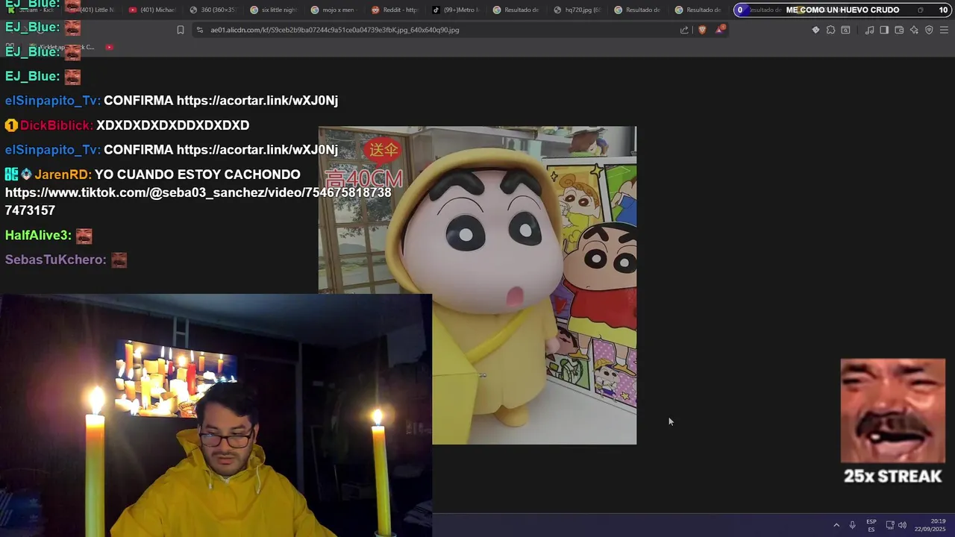The width and height of the screenshot is (955, 537).
Task: Switch to the 'six little night' tab
Action: pyautogui.click(x=273, y=10)
